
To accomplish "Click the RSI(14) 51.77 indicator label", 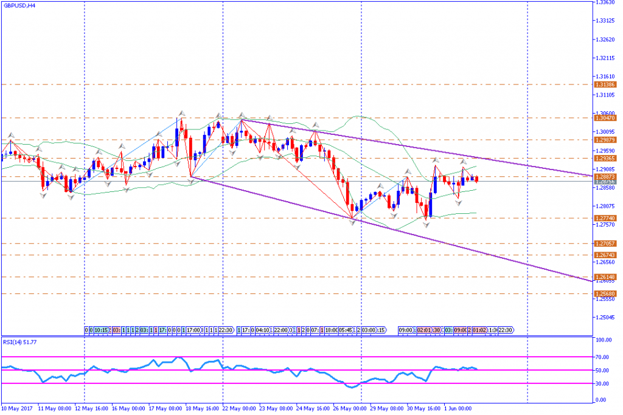I will tap(21, 342).
